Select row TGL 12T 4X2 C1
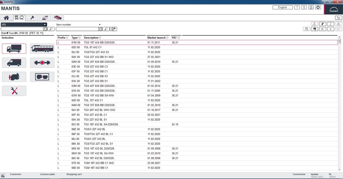Viewport: 343px width, 179px height. coord(197,100)
